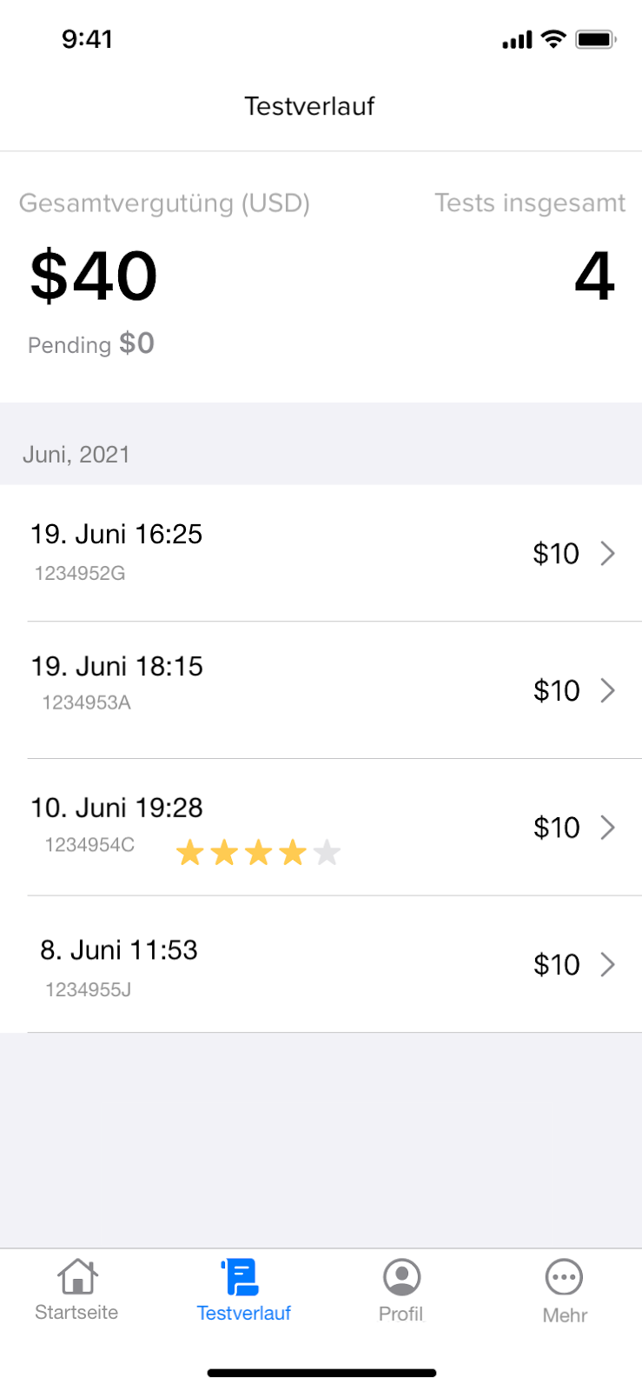Expand test 1234952G chevron arrow

608,553
